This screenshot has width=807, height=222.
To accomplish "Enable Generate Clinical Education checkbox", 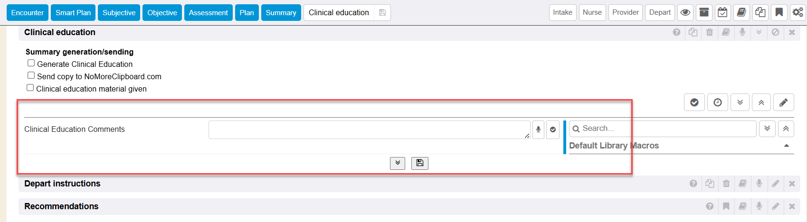I will pyautogui.click(x=31, y=63).
